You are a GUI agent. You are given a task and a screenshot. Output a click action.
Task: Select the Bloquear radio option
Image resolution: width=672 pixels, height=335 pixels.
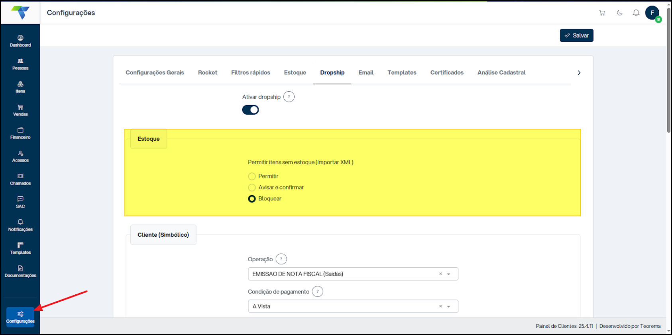click(252, 199)
